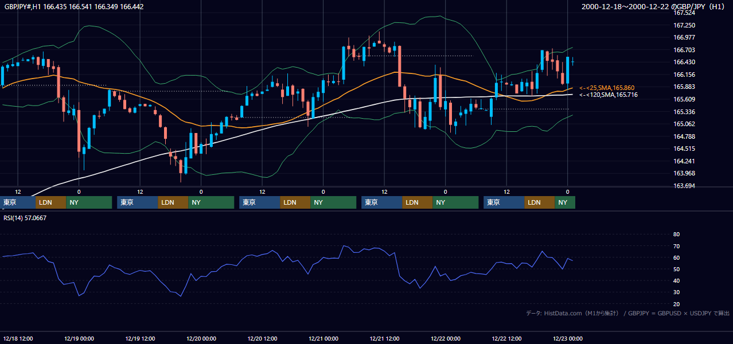Click the LDN session block for 12/19
The height and width of the screenshot is (344, 733).
[x=173, y=202]
